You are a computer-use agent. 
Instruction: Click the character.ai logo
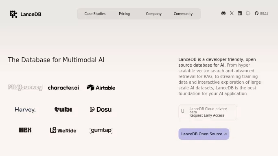click(x=63, y=88)
